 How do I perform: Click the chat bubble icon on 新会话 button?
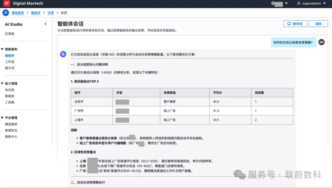[x=289, y=23]
